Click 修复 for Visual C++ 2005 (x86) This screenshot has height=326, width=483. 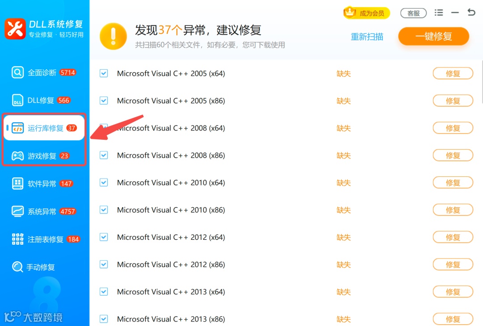[453, 100]
